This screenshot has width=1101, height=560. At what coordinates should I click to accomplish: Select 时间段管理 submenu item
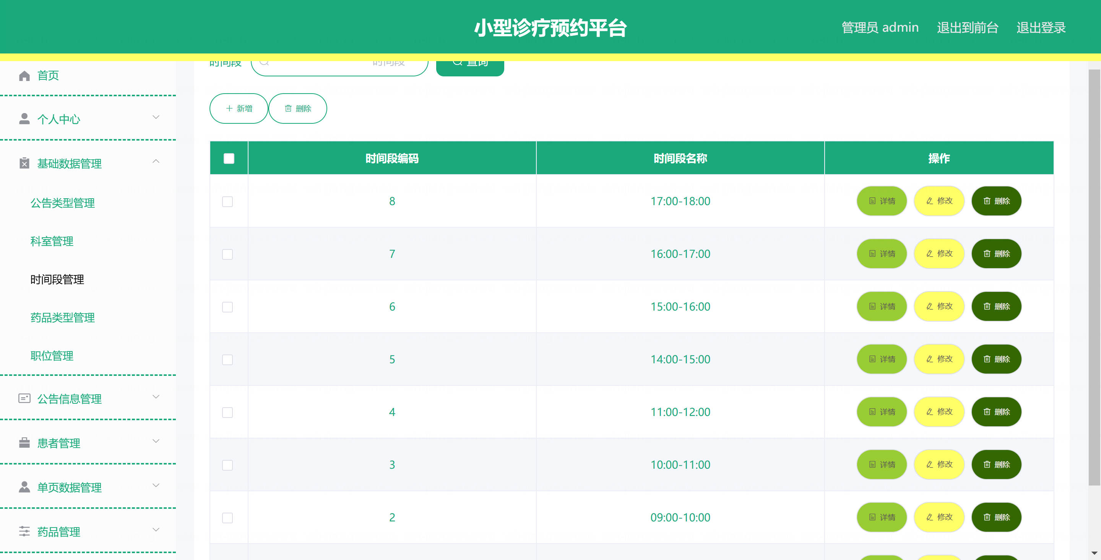[x=57, y=279]
